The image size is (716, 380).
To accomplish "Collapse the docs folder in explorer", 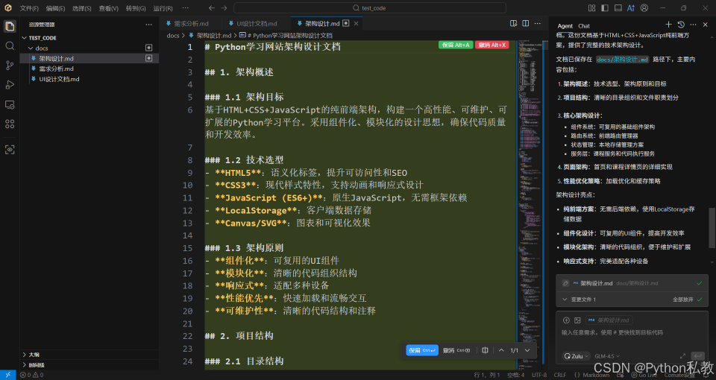I will click(x=31, y=48).
